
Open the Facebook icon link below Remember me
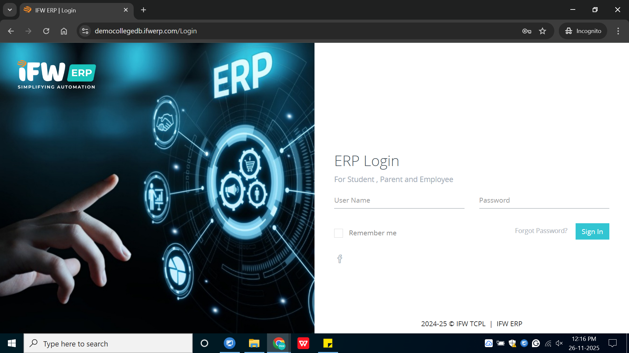(340, 259)
